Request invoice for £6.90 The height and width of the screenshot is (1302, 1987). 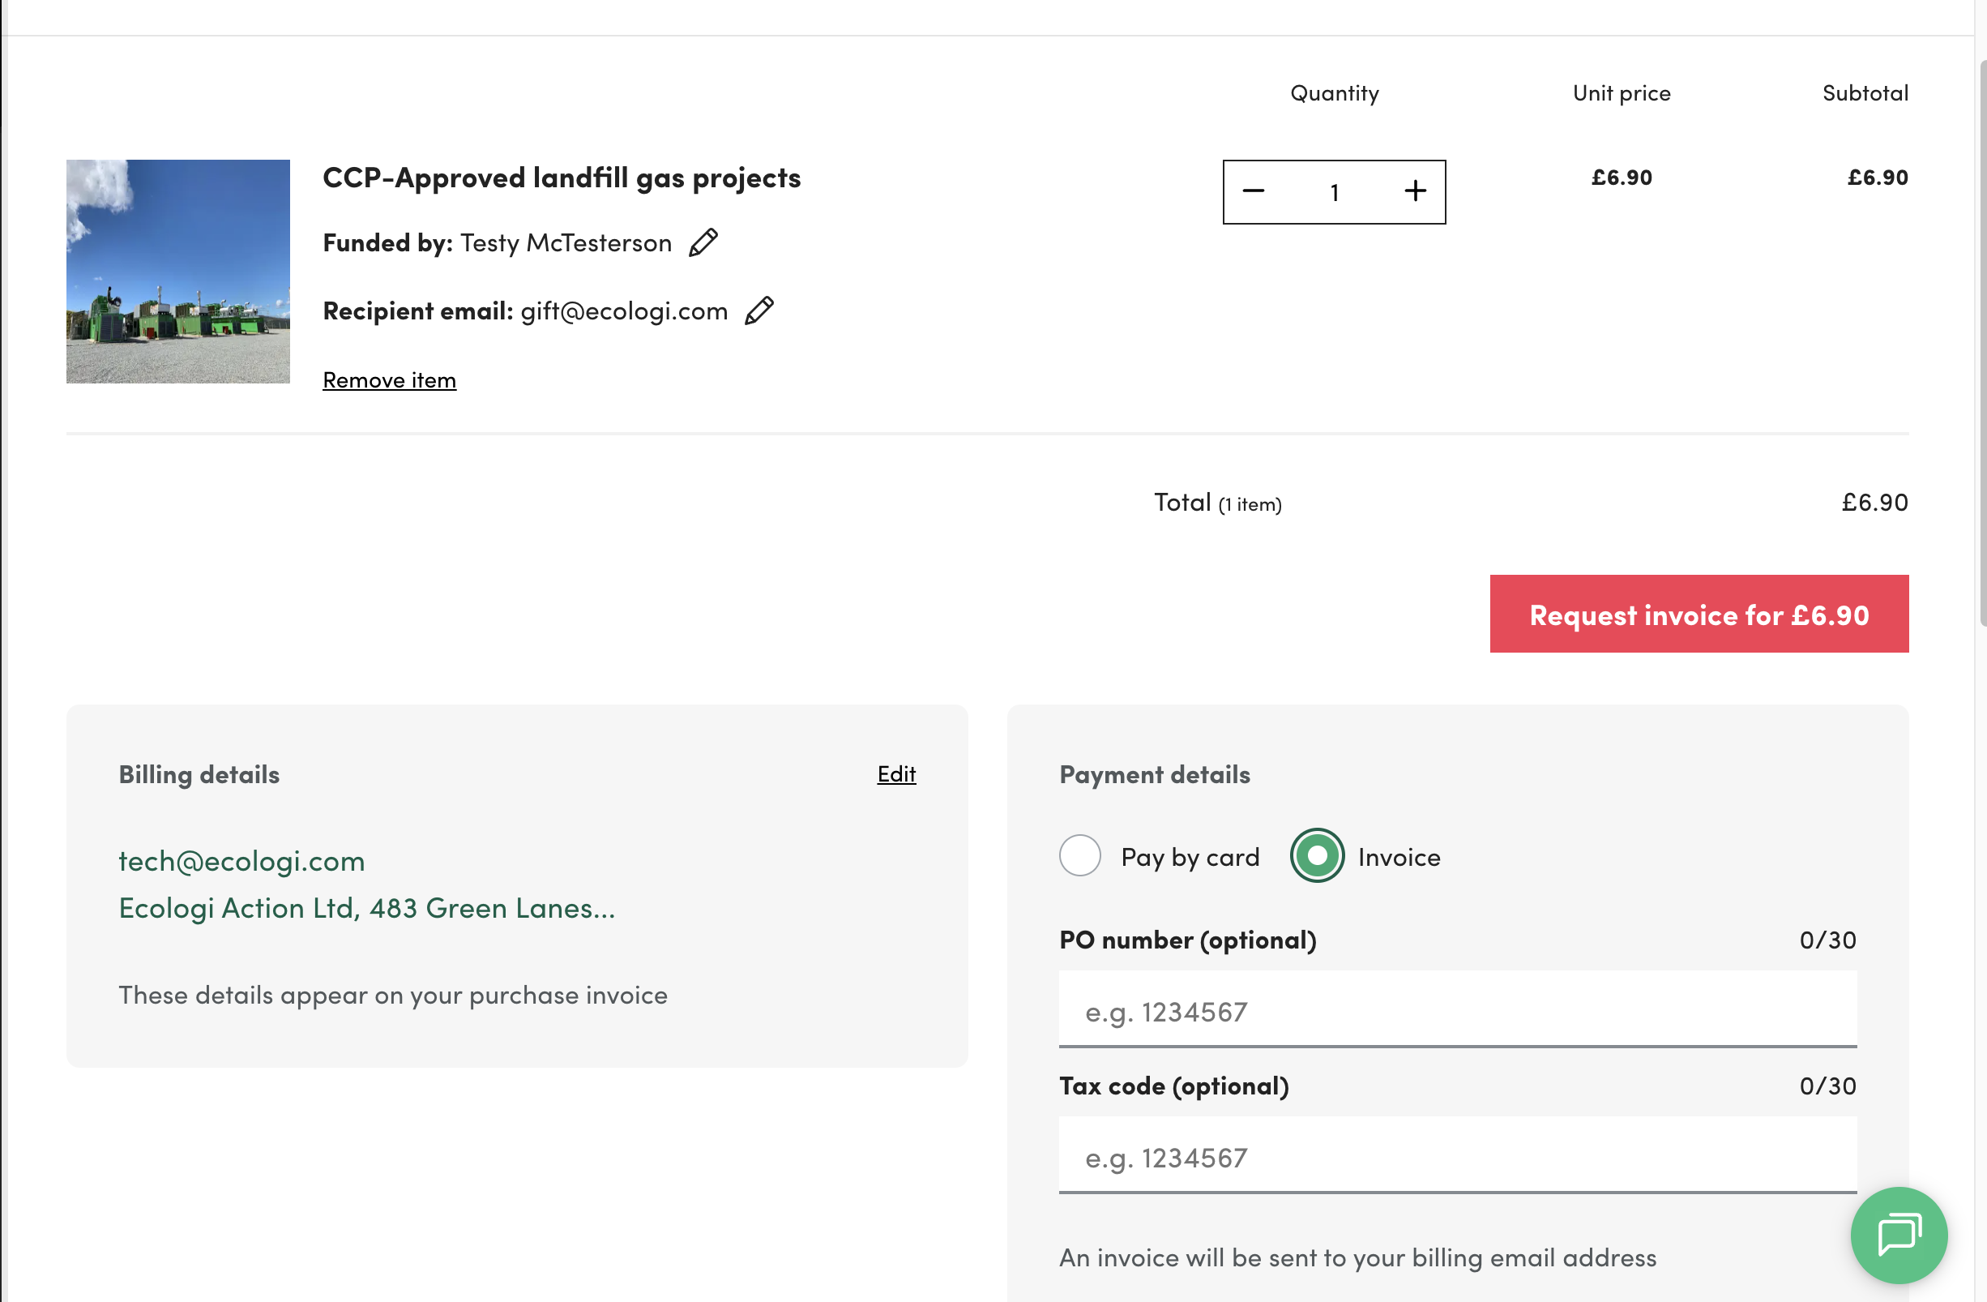click(1699, 614)
